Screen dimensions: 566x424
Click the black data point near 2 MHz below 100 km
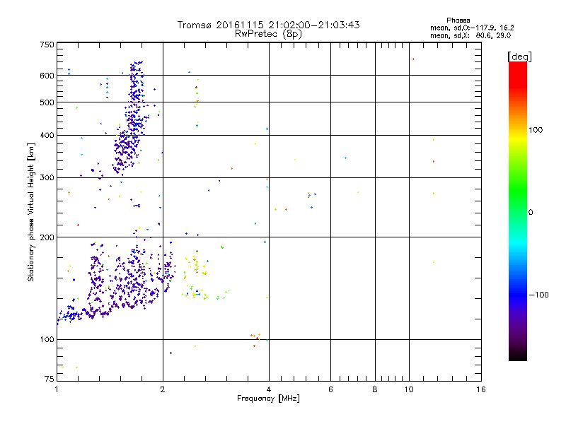(171, 353)
